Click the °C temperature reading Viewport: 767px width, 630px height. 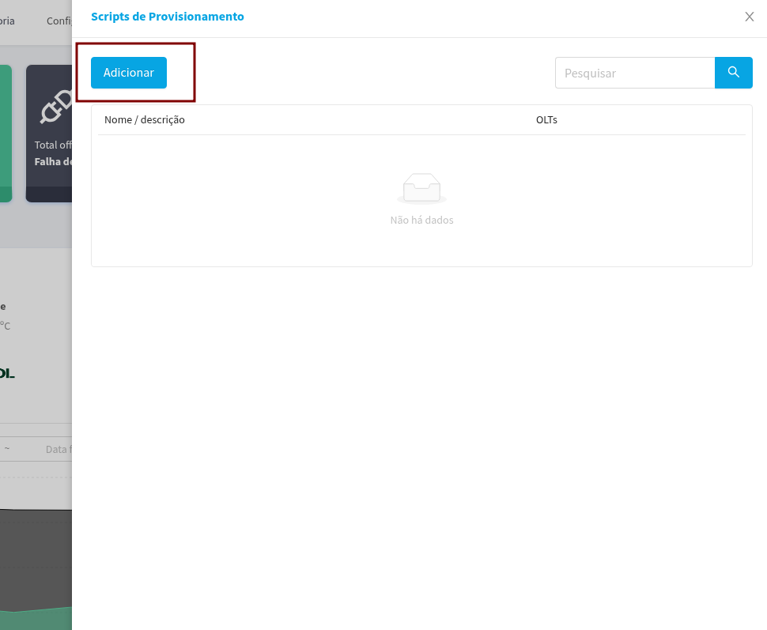5,326
